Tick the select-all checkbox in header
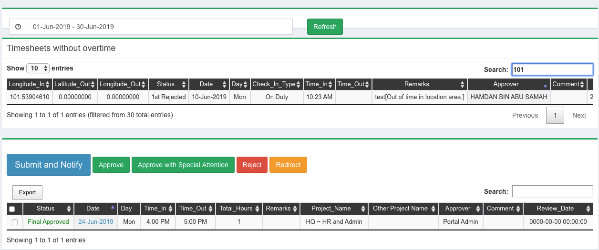The width and height of the screenshot is (599, 250). coord(12,209)
